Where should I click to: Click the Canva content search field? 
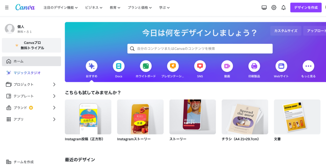pyautogui.click(x=200, y=49)
